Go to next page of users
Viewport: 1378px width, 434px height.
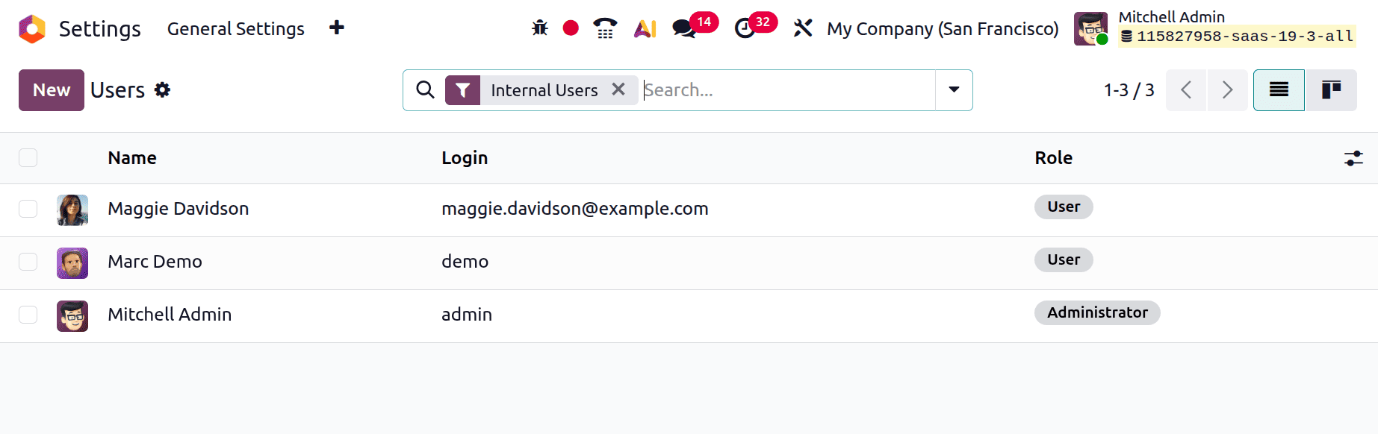(1227, 90)
